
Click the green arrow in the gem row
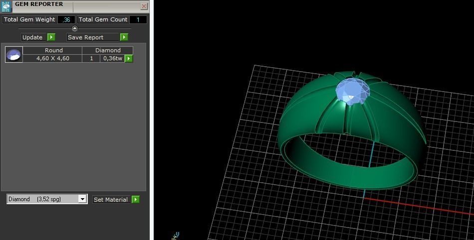click(129, 58)
